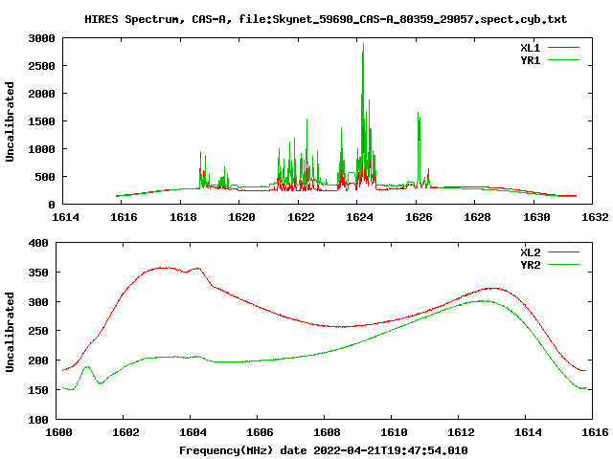Screen dimensions: 613x459
Task: Click the 400 y-axis tick label
Action: [38, 243]
